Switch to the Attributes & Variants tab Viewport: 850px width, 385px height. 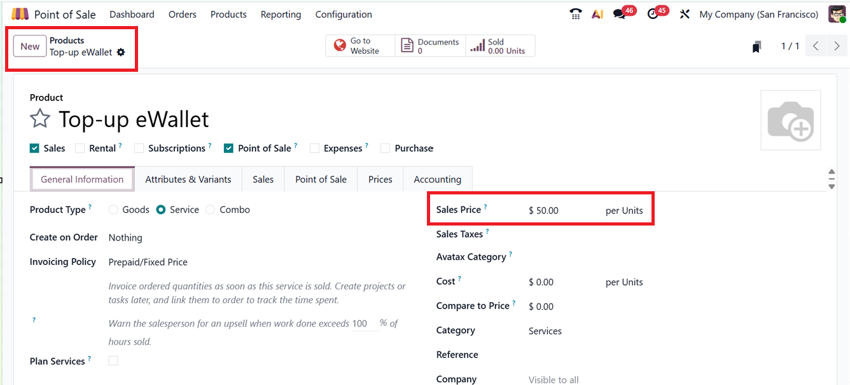(x=188, y=179)
